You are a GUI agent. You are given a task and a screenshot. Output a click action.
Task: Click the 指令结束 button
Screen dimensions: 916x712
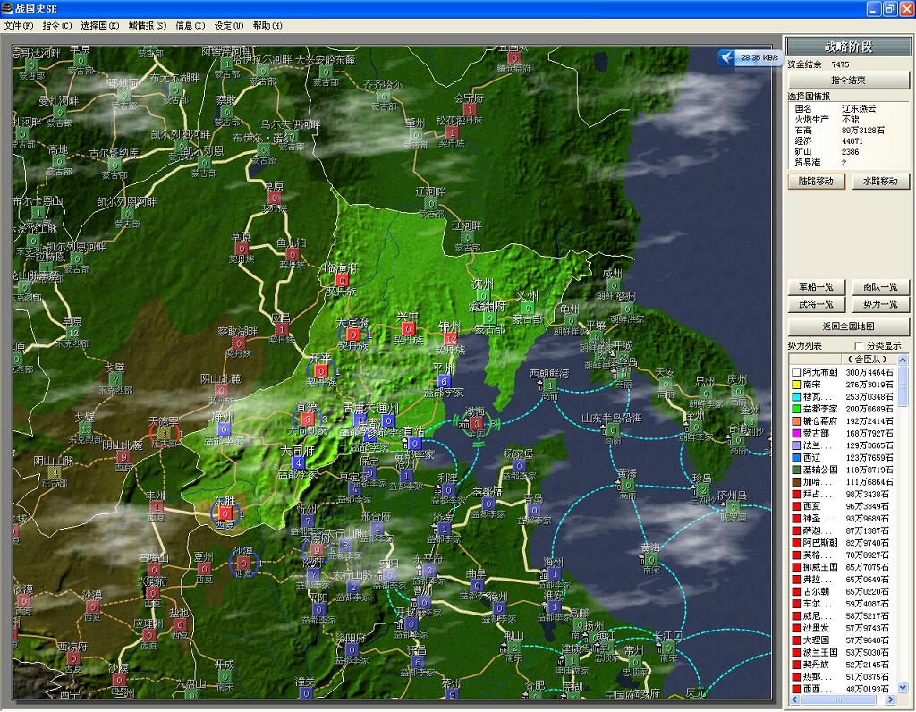click(x=848, y=81)
